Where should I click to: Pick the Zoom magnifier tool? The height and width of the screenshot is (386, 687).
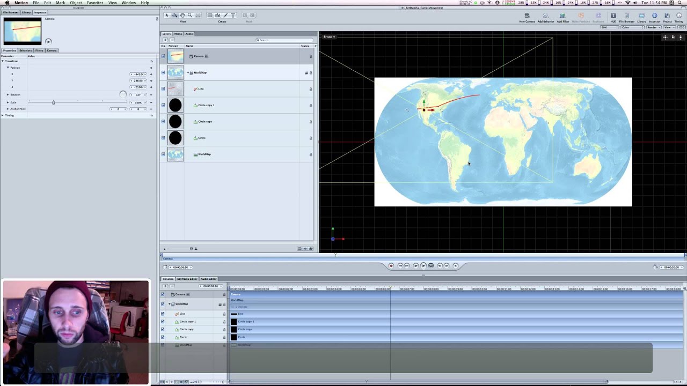pyautogui.click(x=190, y=16)
